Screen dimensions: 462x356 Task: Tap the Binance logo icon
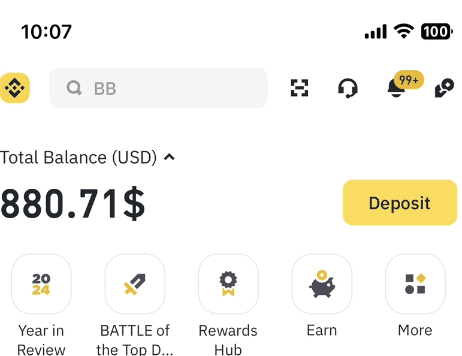coord(15,88)
